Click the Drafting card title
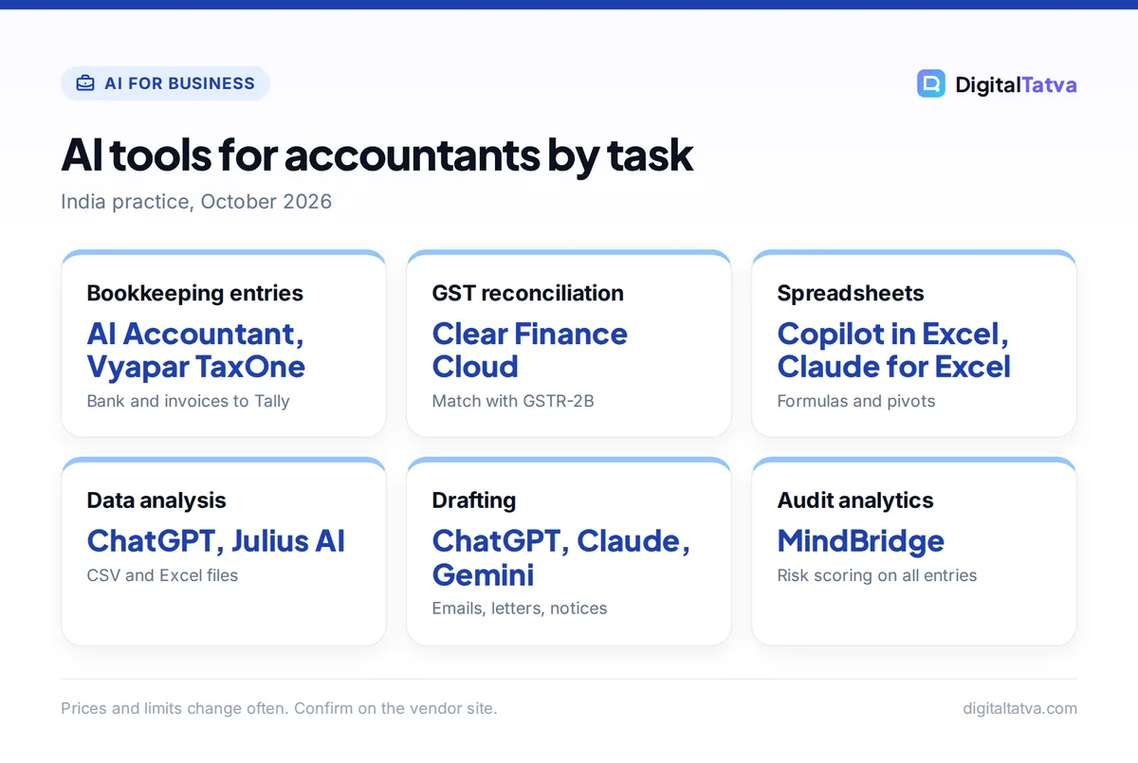The height and width of the screenshot is (763, 1138). [x=474, y=500]
